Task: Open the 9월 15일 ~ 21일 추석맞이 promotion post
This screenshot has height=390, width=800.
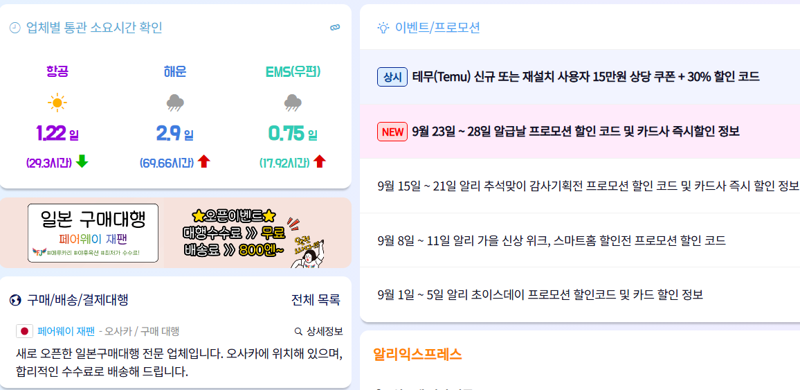Action: [x=580, y=186]
